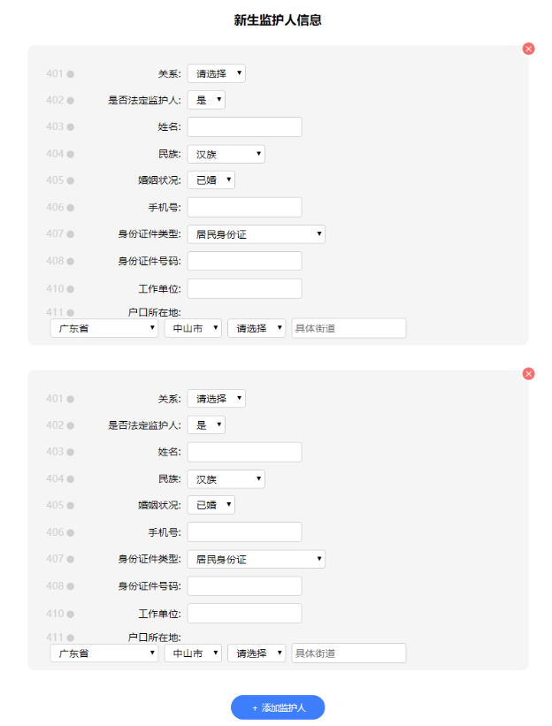Screen dimensions: 552x726
Task: Open 是否法定监护人 dropdown in second card
Action: [x=206, y=424]
